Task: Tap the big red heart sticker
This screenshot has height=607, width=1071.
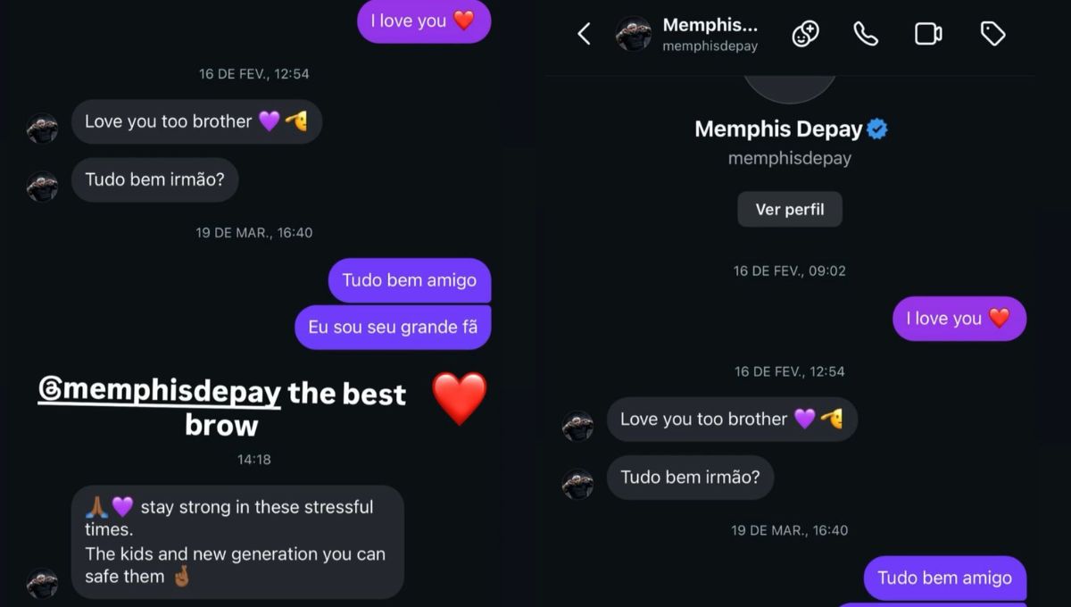Action: 460,398
